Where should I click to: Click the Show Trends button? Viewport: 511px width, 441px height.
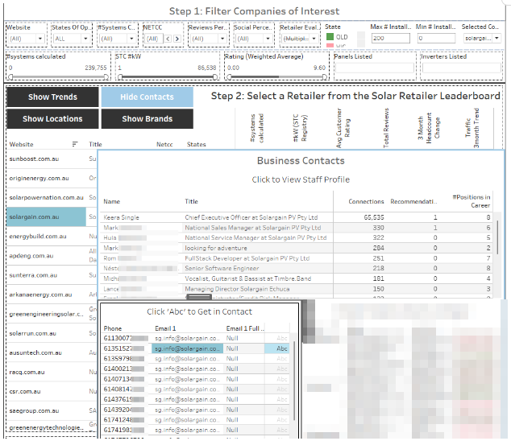pyautogui.click(x=52, y=97)
